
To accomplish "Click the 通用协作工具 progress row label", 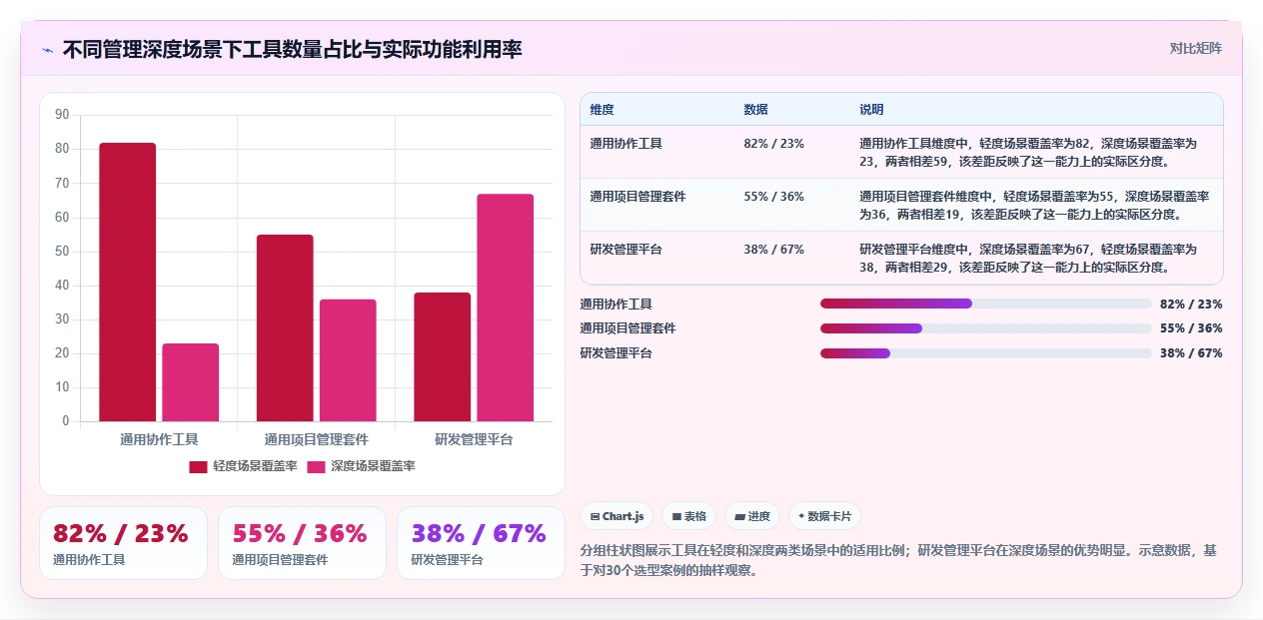I will pos(617,305).
